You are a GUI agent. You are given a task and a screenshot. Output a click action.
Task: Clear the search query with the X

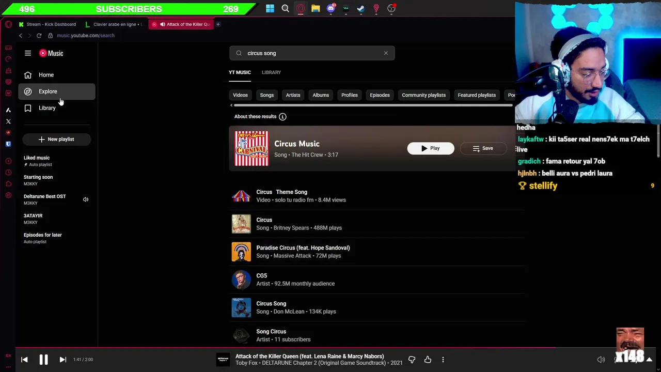pos(386,53)
